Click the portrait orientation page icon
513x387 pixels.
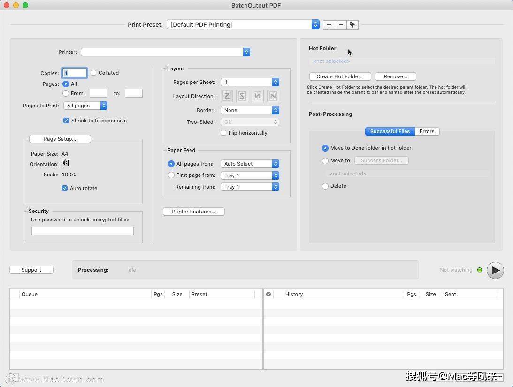(65, 163)
